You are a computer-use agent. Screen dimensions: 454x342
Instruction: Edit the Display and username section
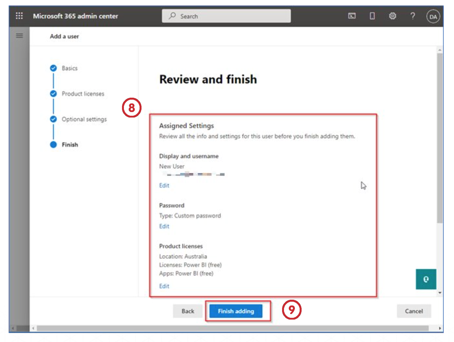164,185
